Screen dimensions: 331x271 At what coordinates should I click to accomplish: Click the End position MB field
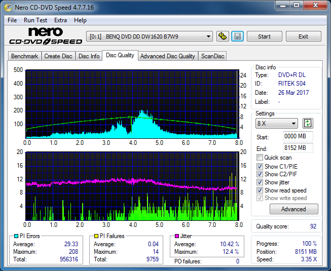click(x=298, y=148)
